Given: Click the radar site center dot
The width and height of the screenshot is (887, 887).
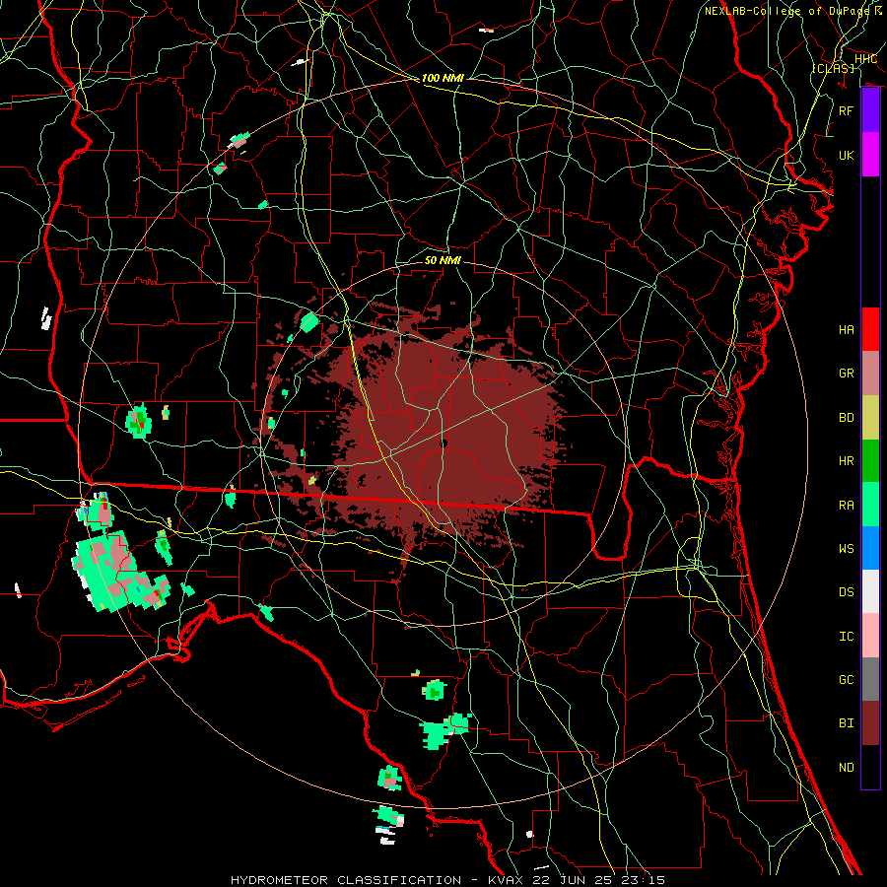Looking at the screenshot, I should (444, 444).
